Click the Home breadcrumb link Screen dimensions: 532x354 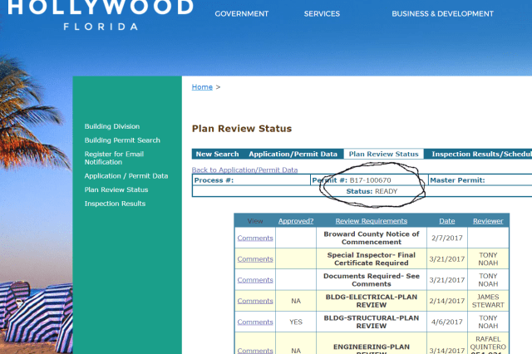pos(202,86)
